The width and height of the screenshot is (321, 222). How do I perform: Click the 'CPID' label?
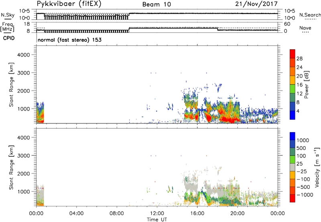pyautogui.click(x=9, y=38)
